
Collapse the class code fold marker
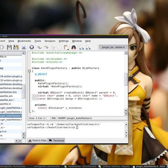click(29, 71)
